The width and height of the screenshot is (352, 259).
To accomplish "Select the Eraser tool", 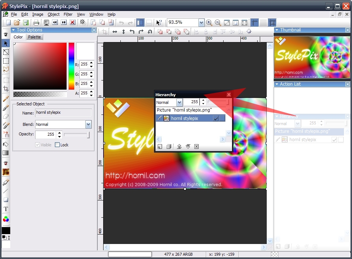I will pyautogui.click(x=6, y=117).
